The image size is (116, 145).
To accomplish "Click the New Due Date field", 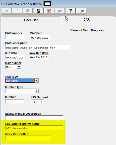I will (x=39, y=57).
